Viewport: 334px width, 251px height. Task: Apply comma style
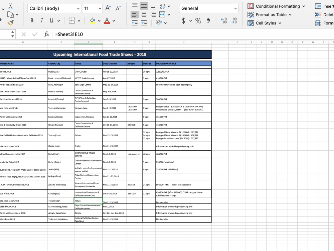coord(208,20)
